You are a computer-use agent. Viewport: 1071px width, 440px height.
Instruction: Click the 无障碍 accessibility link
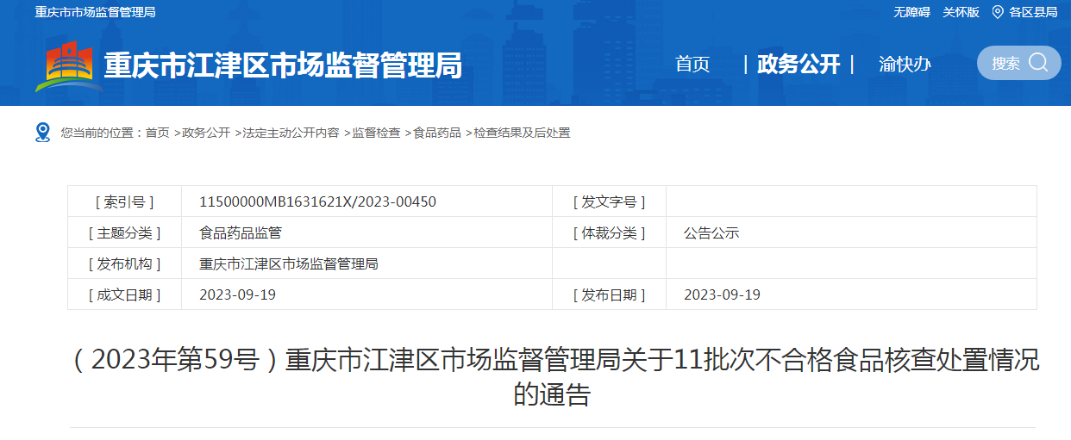(x=911, y=12)
